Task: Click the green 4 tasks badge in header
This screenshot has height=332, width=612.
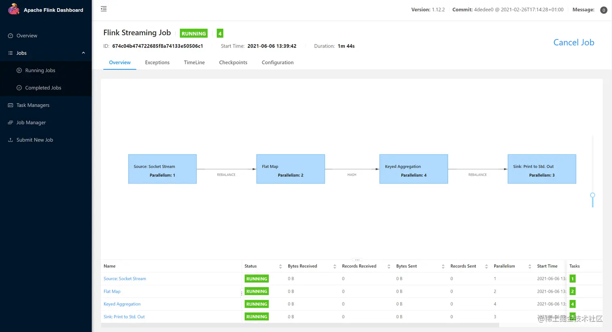Action: pyautogui.click(x=220, y=34)
